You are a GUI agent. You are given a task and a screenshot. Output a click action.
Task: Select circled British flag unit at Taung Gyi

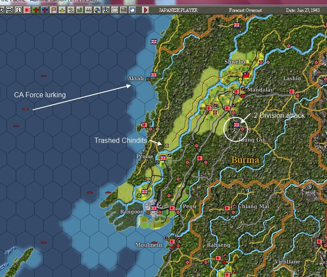point(237,125)
